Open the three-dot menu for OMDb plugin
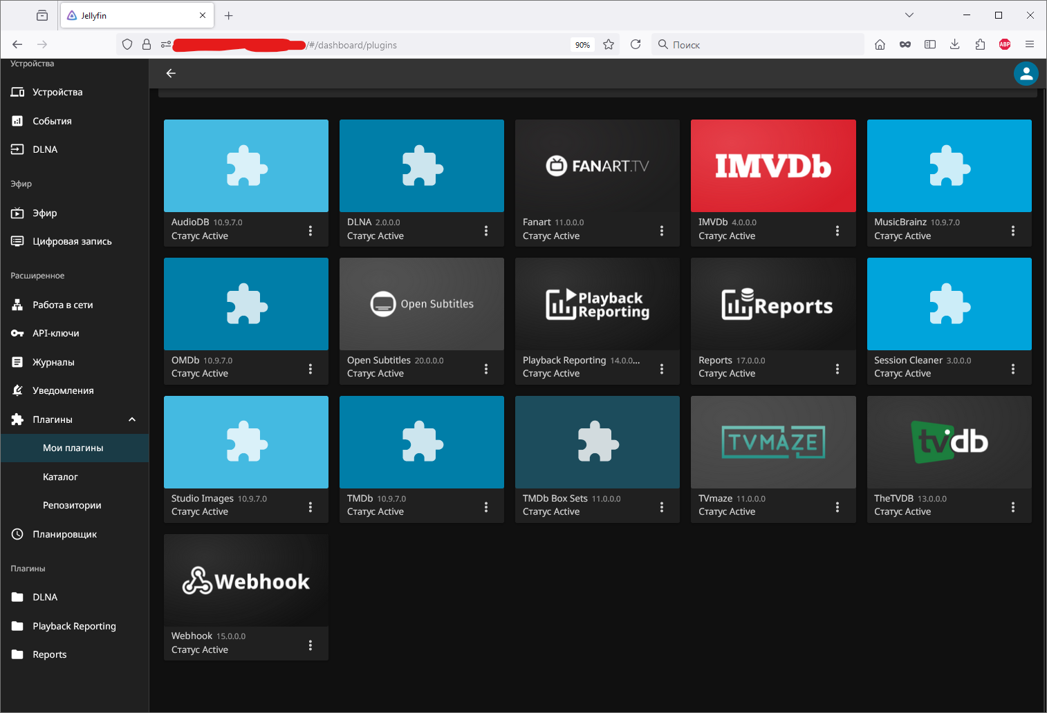This screenshot has width=1047, height=713. pyautogui.click(x=311, y=369)
